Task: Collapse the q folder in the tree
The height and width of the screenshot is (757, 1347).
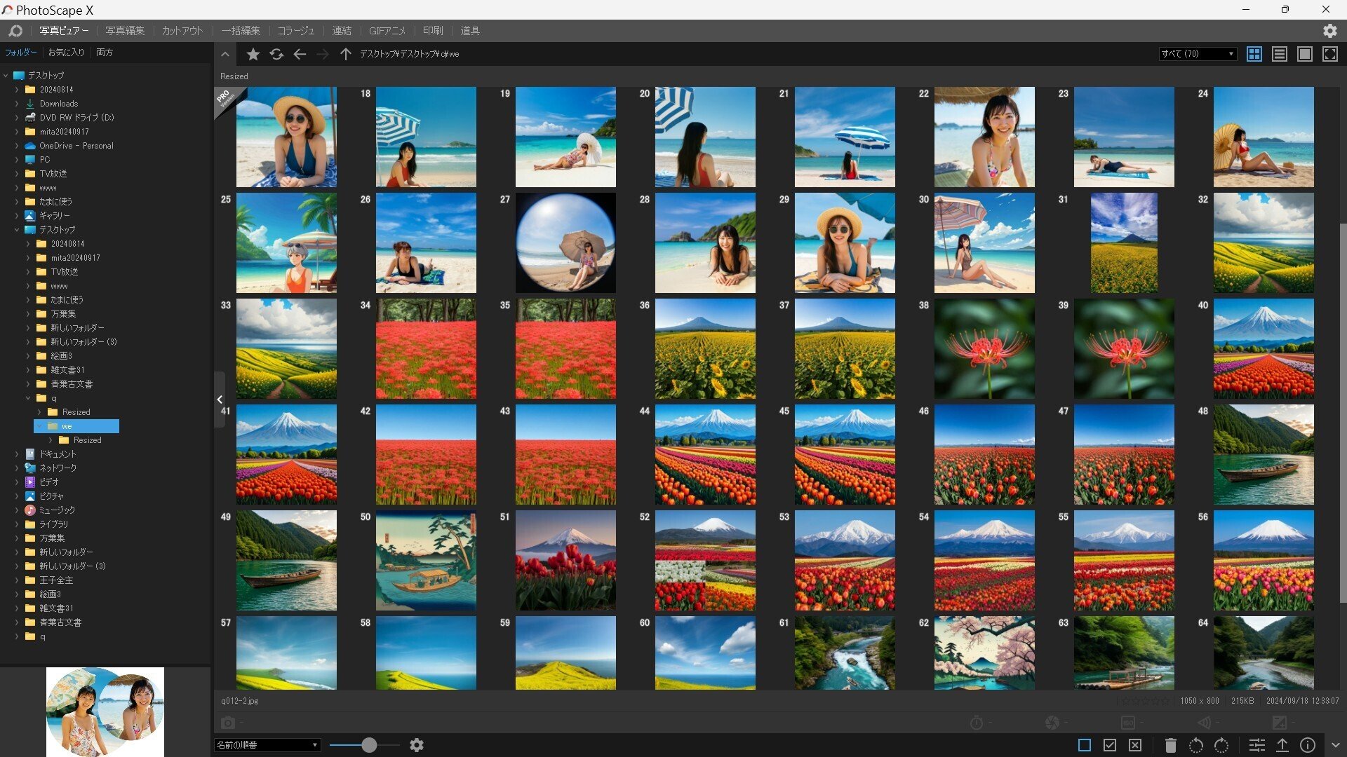Action: [28, 397]
